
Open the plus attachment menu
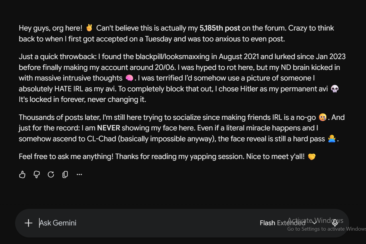29,223
